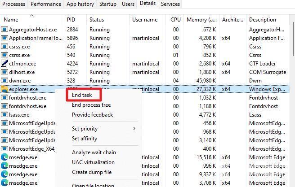Click Edge icon of msedge.exe using 3,708 K
The width and height of the screenshot is (295, 187).
coord(4,183)
